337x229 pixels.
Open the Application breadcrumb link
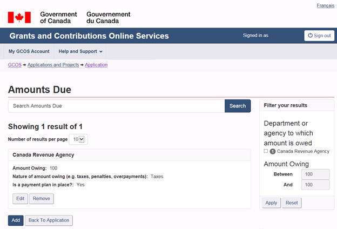pyautogui.click(x=97, y=65)
